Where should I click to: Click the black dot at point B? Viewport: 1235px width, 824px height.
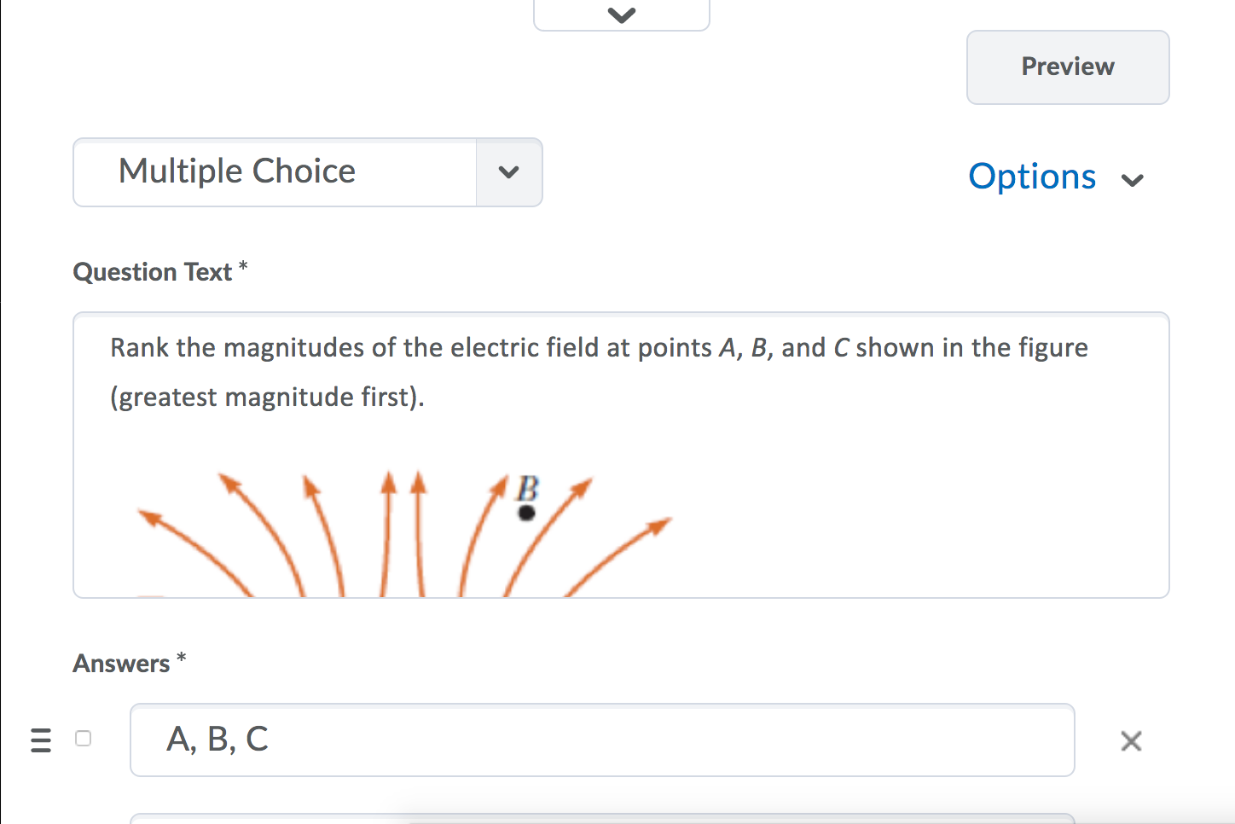click(527, 513)
